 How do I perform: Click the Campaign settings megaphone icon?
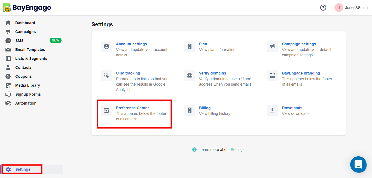tap(272, 46)
